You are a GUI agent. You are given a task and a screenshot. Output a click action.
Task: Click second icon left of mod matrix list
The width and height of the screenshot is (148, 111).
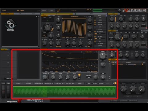coord(109,64)
